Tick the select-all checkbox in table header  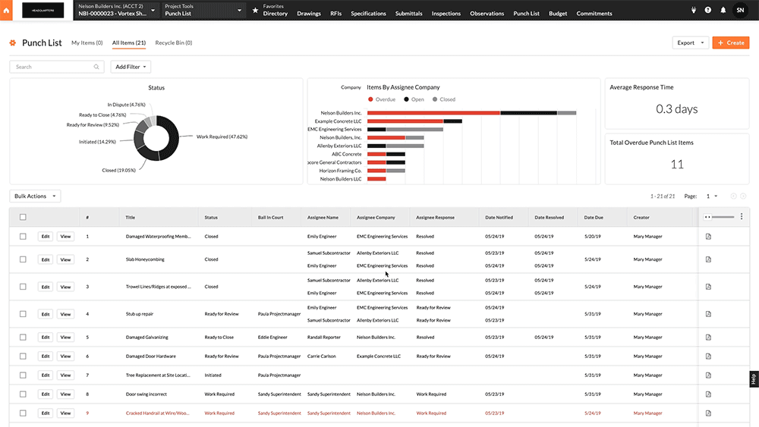(x=23, y=217)
